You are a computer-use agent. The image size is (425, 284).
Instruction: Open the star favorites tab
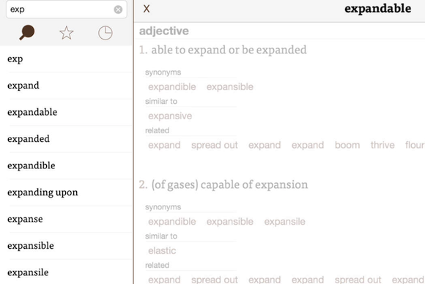point(66,33)
